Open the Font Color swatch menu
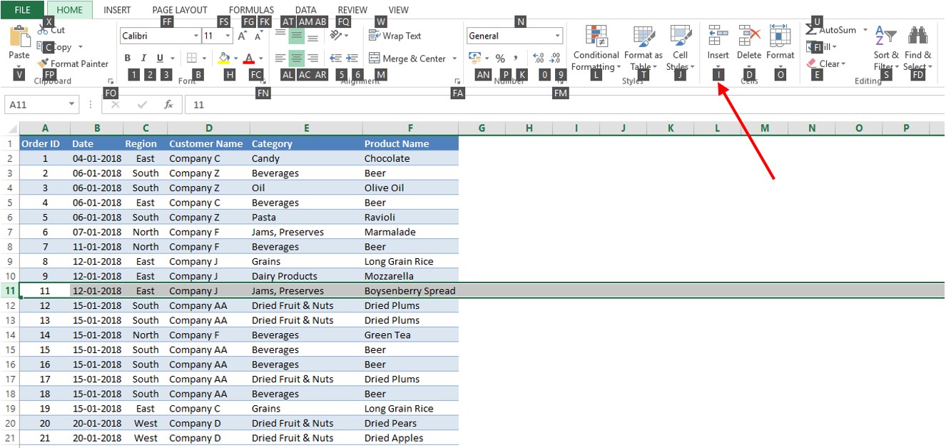This screenshot has width=946, height=448. (x=248, y=57)
